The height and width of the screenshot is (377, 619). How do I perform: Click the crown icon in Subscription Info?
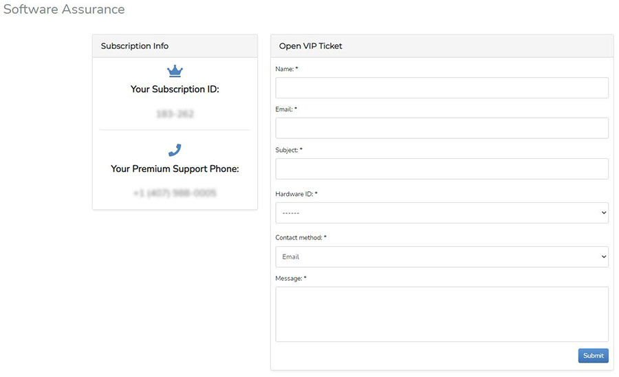point(175,71)
